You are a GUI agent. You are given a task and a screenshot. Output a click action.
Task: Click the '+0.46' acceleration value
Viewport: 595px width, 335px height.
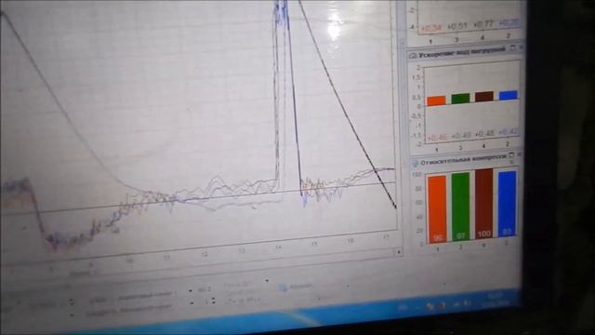pos(437,137)
